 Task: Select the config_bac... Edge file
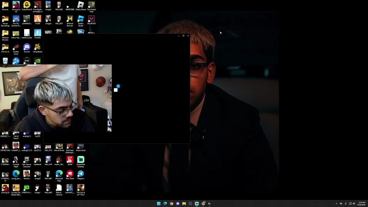[x=16, y=175]
